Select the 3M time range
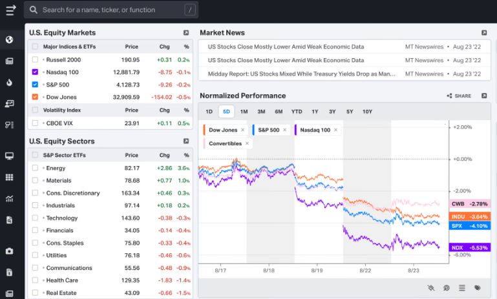Viewport: 497px width, 299px height. [x=261, y=112]
